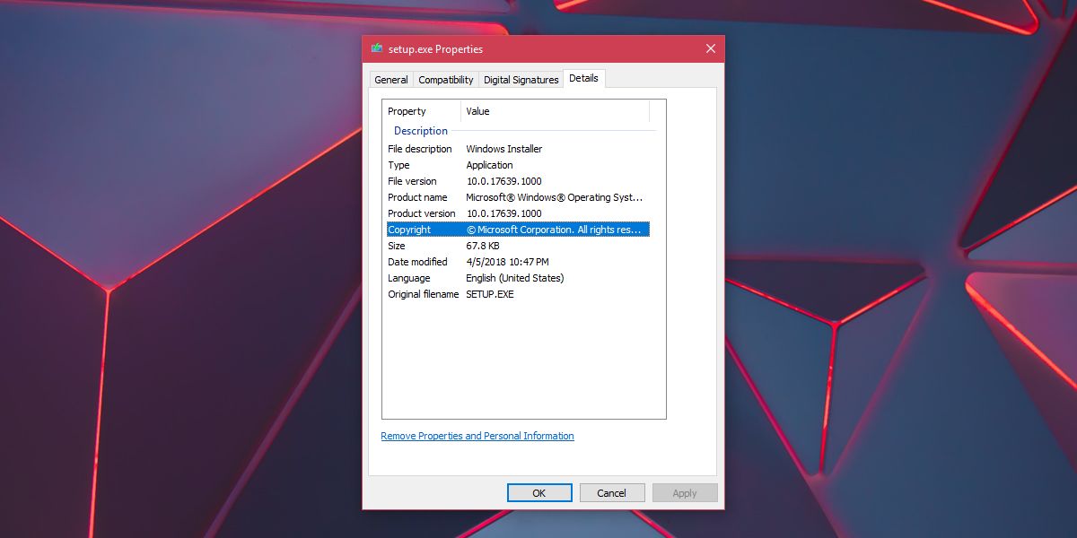Select the Original filename row

pos(518,294)
